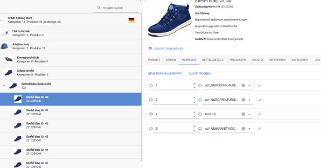This screenshot has width=321, height=168.
Task: Click the large blue boot product image
Action: tap(169, 20)
